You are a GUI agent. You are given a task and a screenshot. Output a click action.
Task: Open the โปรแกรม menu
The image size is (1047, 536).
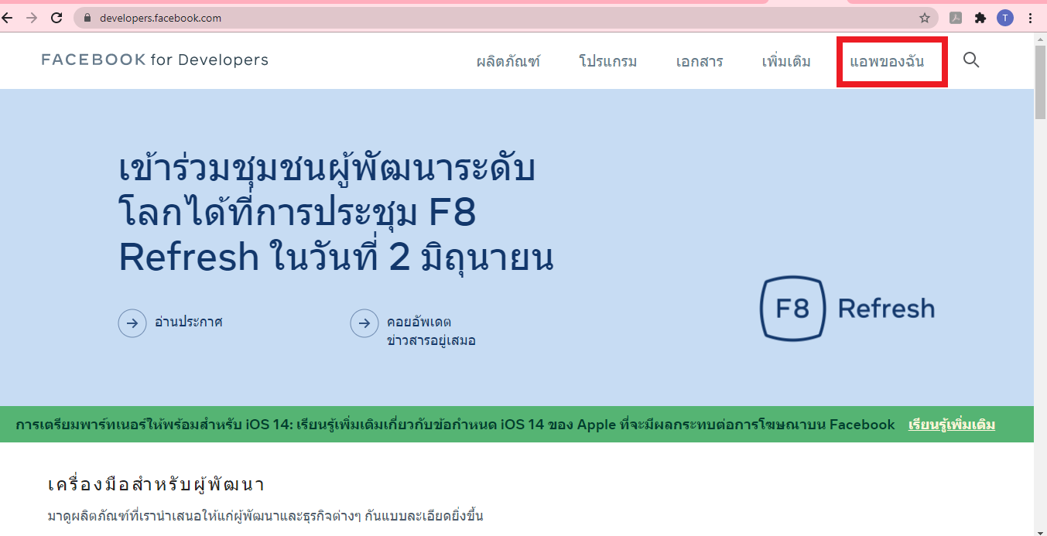(x=608, y=61)
